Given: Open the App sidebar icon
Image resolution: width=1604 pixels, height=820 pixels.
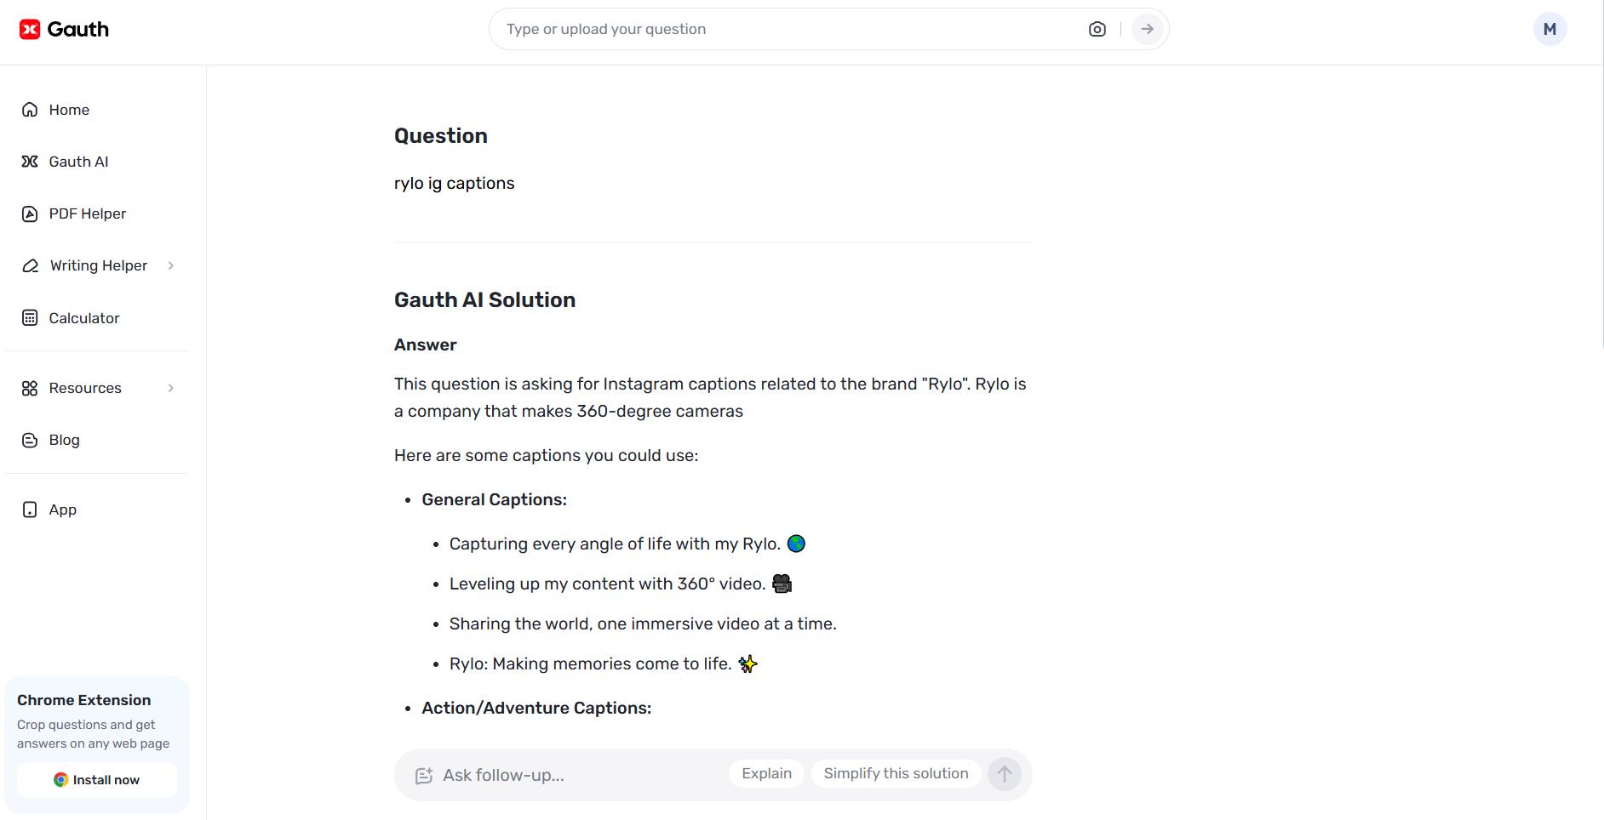Looking at the screenshot, I should pos(30,509).
